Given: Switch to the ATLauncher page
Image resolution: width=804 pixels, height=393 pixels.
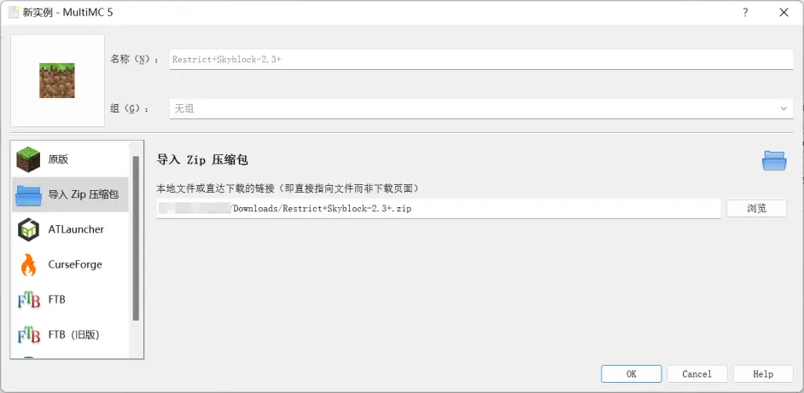Looking at the screenshot, I should (x=70, y=229).
